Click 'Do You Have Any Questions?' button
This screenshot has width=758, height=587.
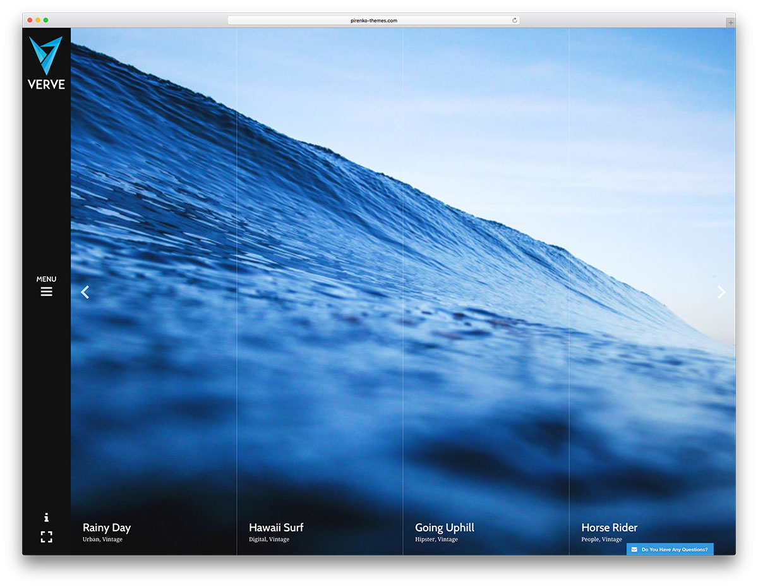point(670,550)
